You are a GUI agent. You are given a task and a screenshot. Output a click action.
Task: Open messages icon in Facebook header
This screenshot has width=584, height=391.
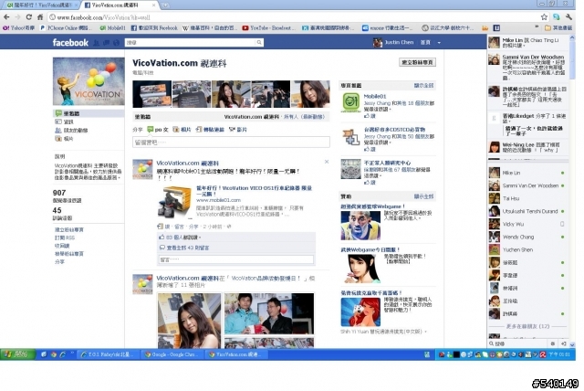pyautogui.click(x=106, y=43)
